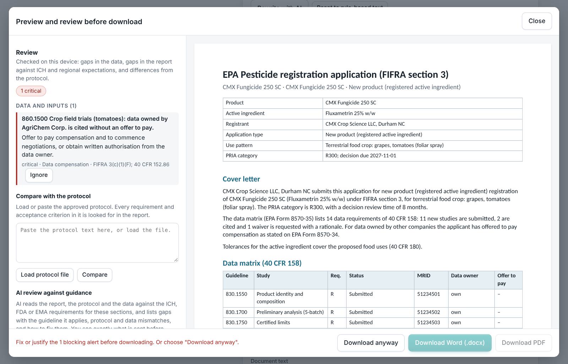
Task: Click Download Word (.docx) button
Action: point(450,343)
